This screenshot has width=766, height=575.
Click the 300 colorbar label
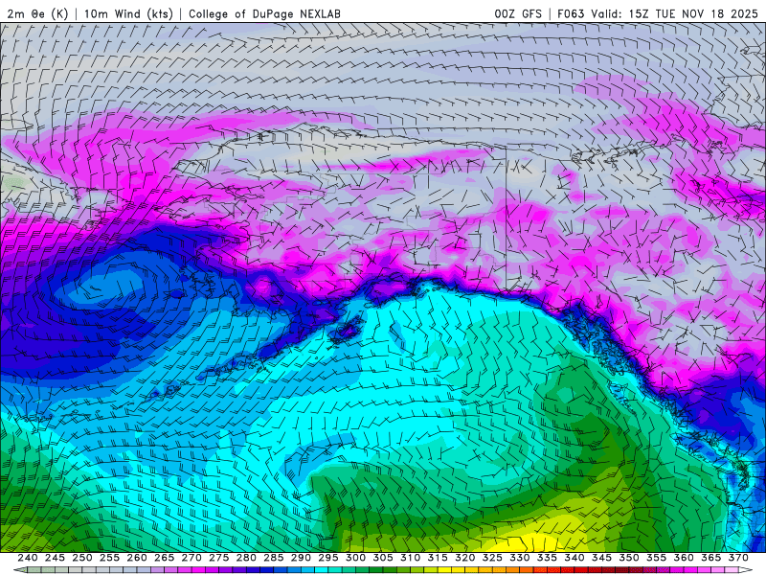click(355, 558)
